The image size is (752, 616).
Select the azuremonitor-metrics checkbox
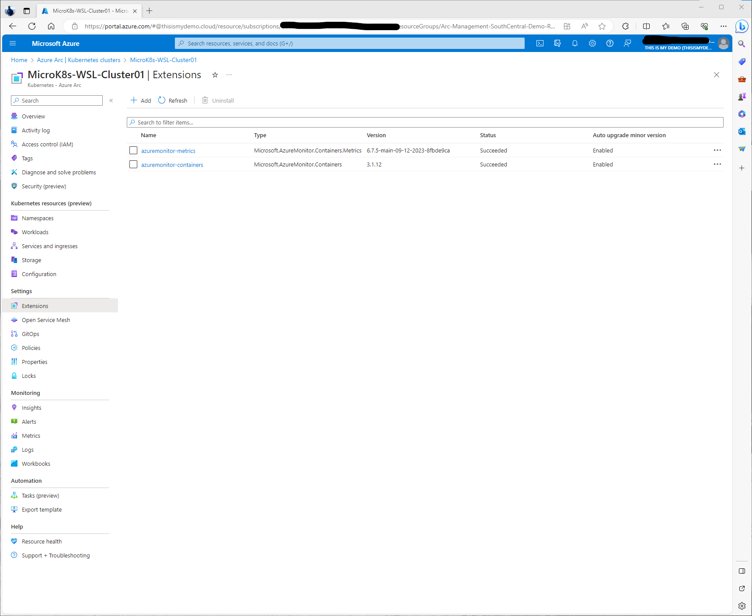pos(133,150)
